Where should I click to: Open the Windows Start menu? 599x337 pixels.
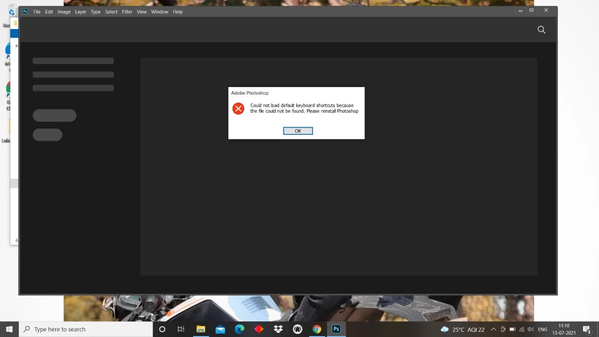pos(9,329)
